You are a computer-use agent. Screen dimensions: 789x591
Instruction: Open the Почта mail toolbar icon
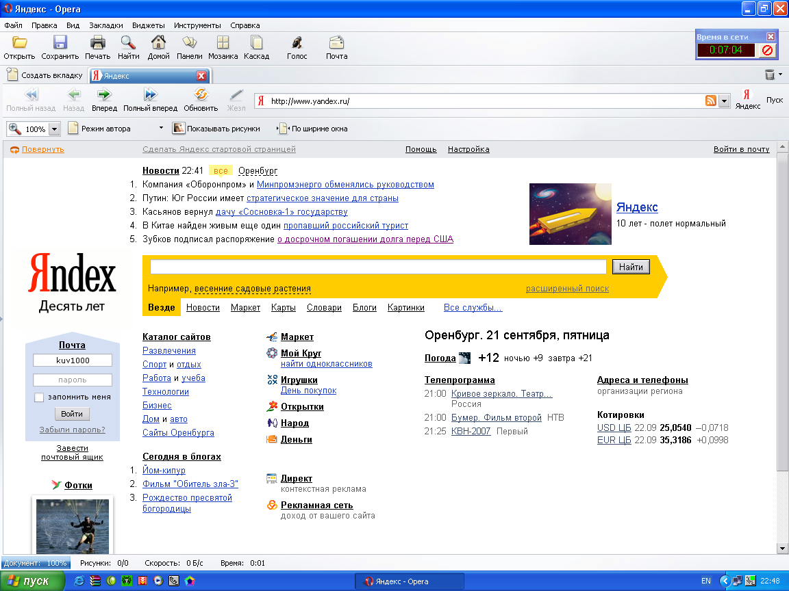point(337,42)
